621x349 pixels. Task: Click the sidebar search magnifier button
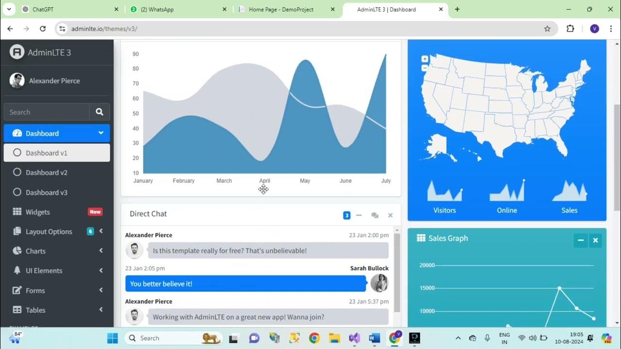99,112
